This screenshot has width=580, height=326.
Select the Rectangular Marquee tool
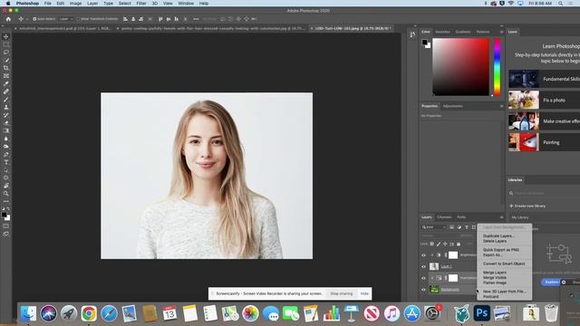6,44
